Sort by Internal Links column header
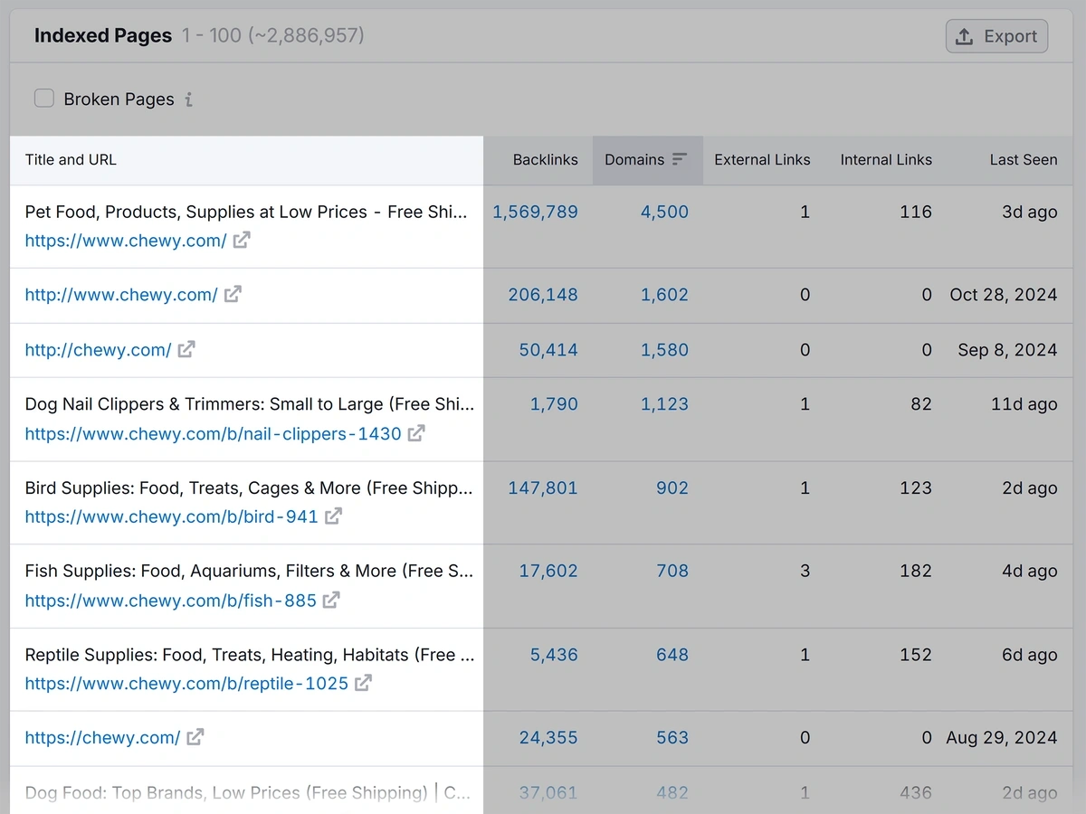Screen dimensions: 1086x814 [x=886, y=159]
